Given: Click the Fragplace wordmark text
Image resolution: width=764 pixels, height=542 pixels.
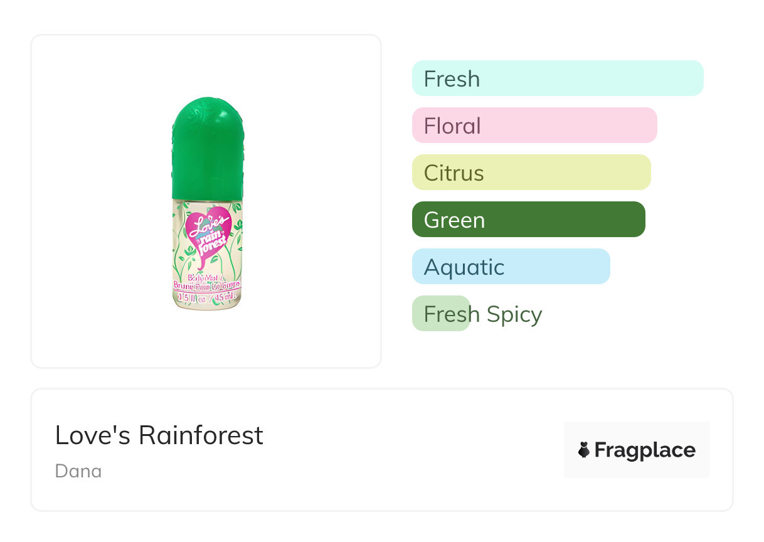Looking at the screenshot, I should coord(645,450).
